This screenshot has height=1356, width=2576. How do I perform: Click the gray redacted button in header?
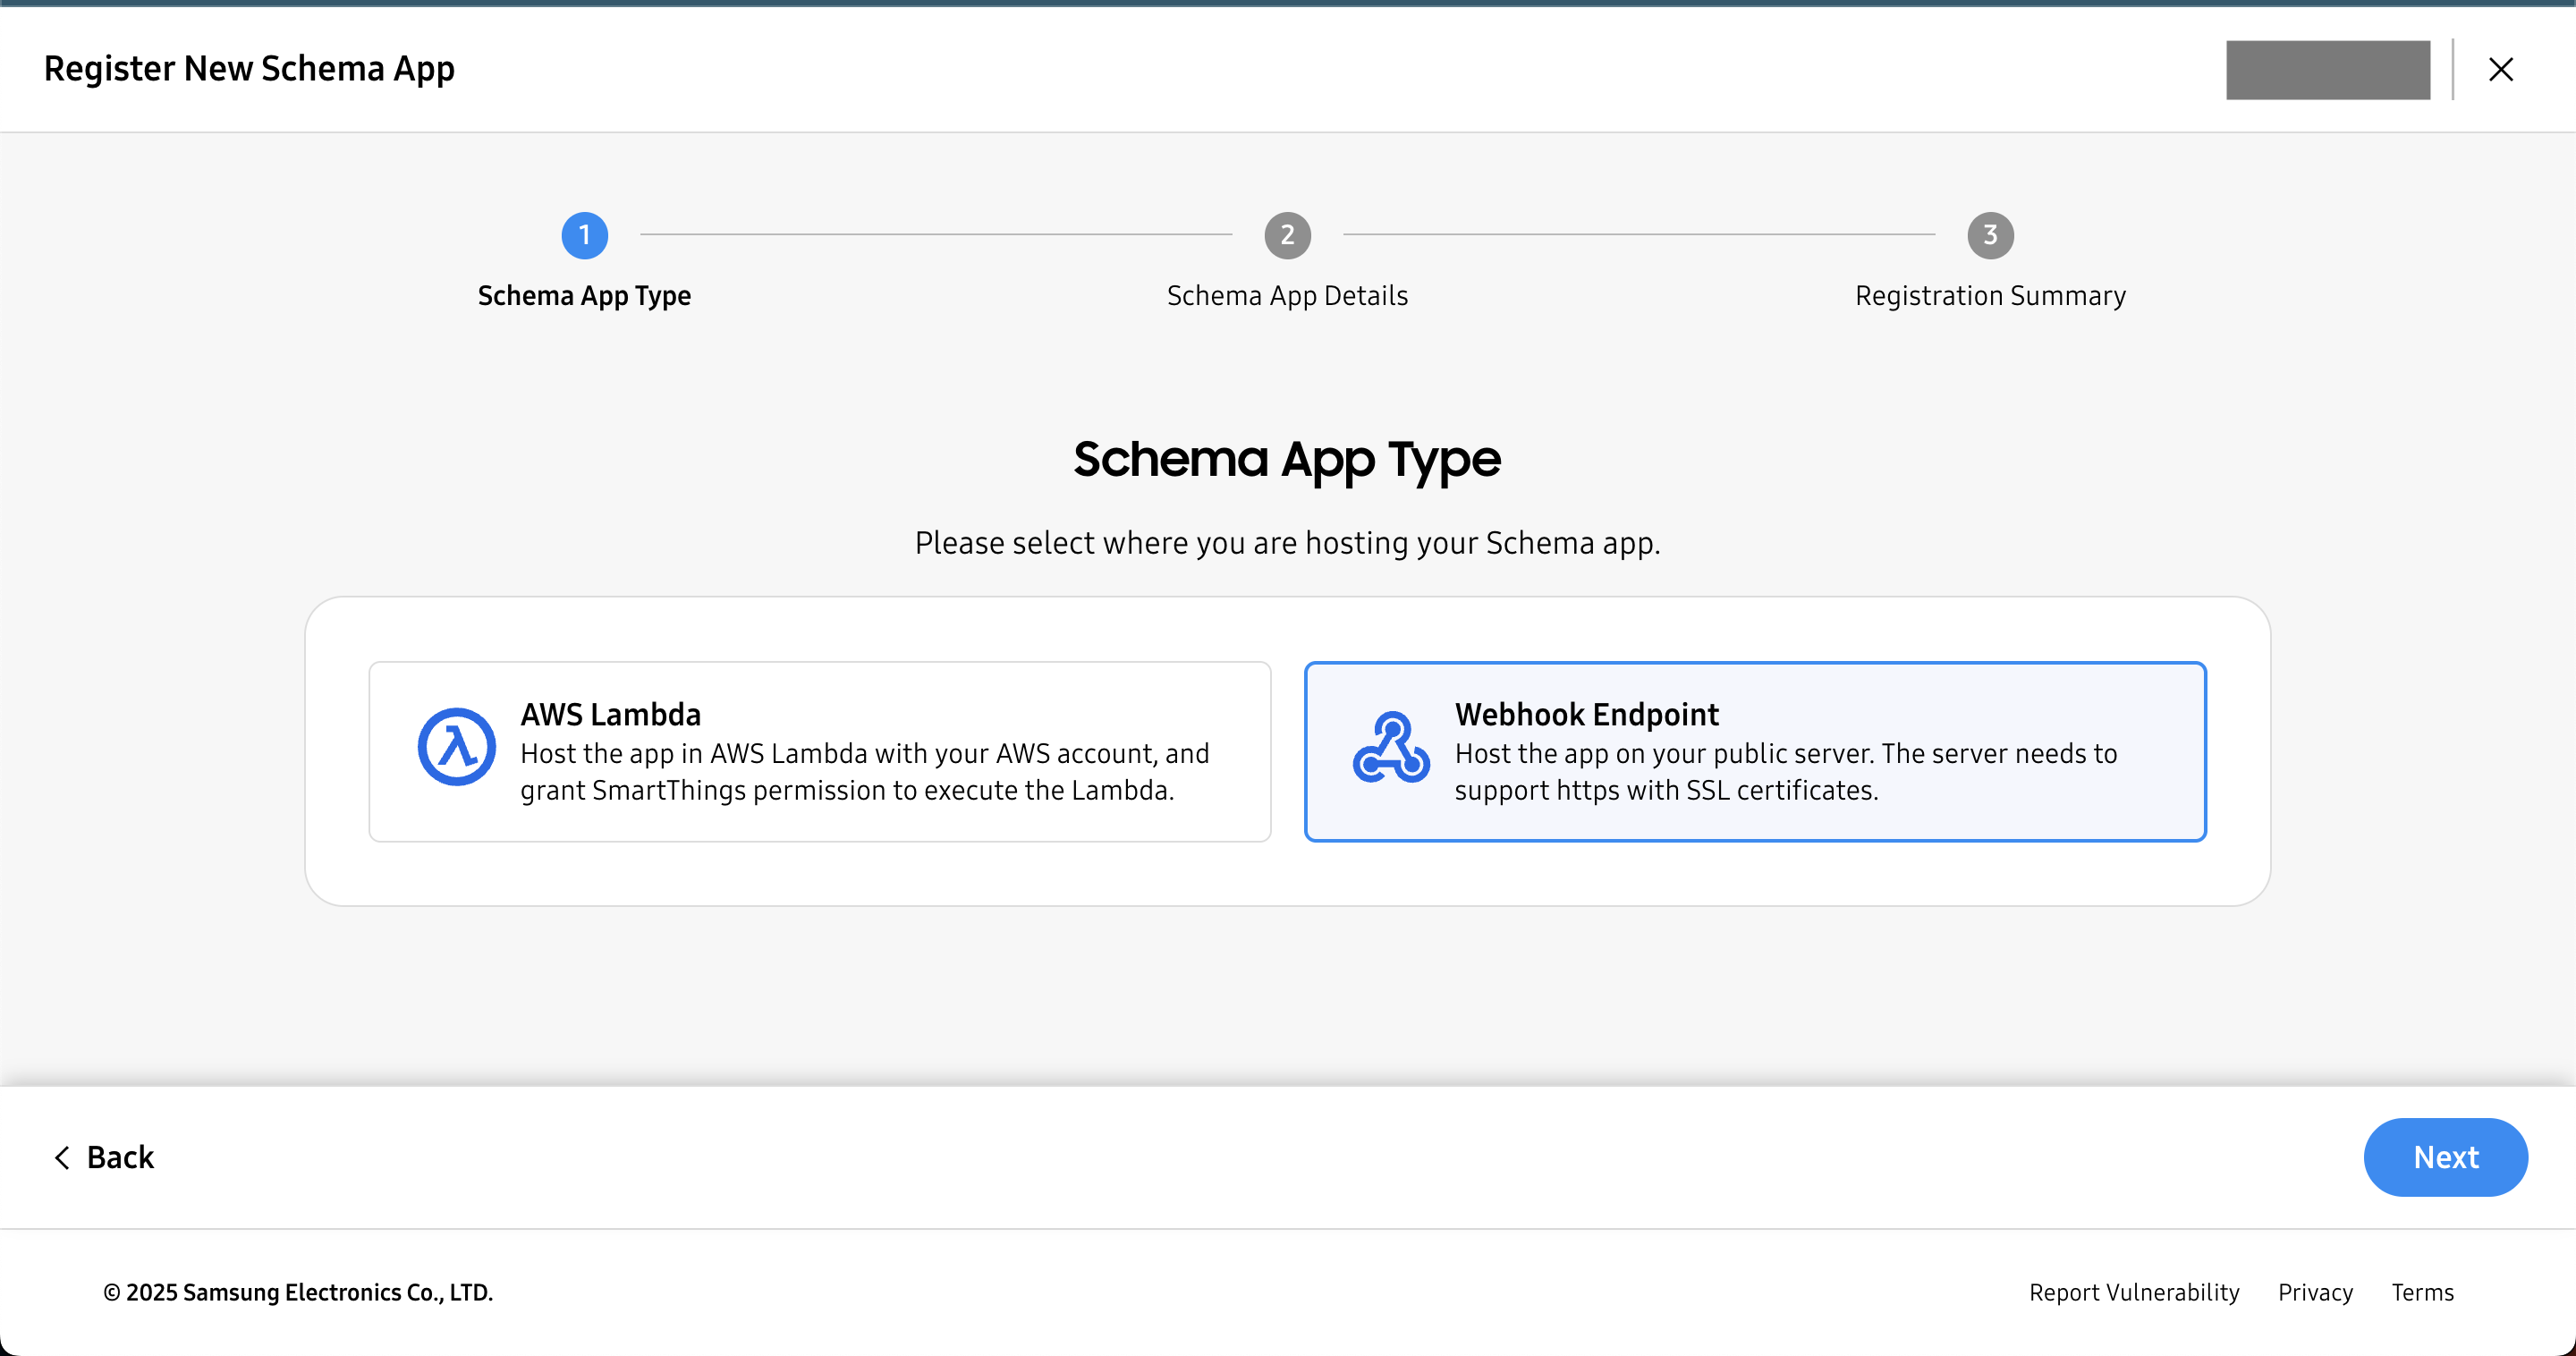[2328, 70]
